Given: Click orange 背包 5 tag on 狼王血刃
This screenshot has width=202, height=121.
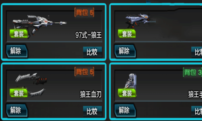Looking at the screenshot, I should (84, 72).
